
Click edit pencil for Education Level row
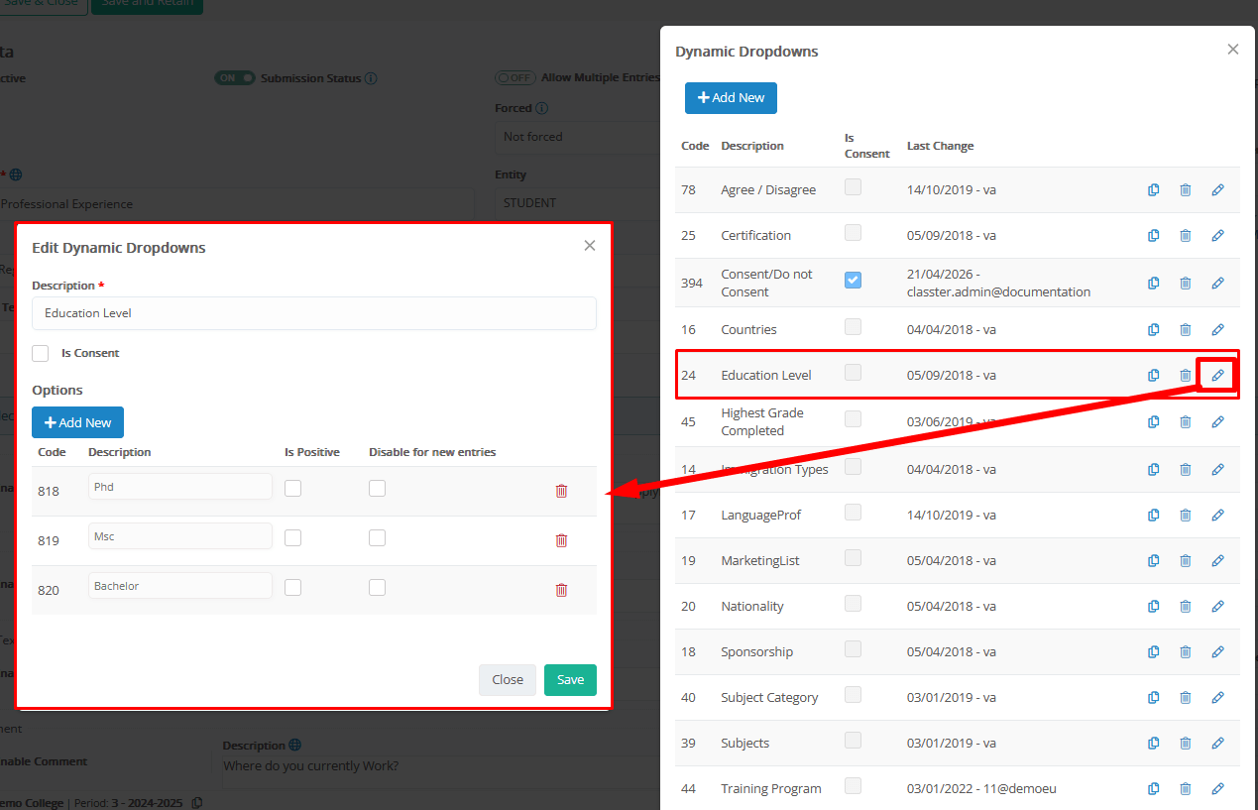tap(1217, 376)
